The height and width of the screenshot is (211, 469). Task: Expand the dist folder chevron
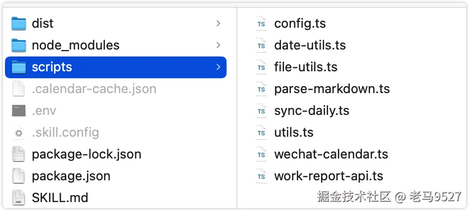[218, 23]
